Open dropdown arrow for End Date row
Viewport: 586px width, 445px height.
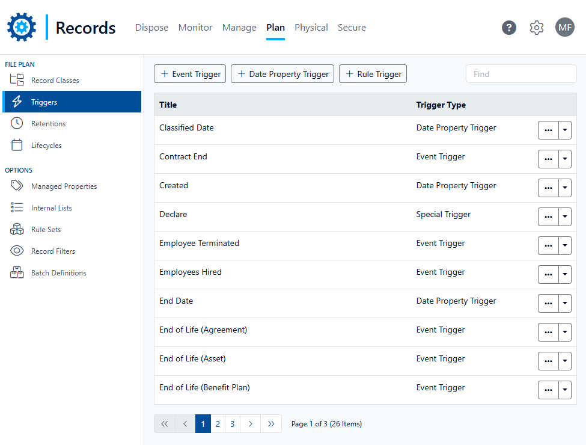tap(564, 303)
